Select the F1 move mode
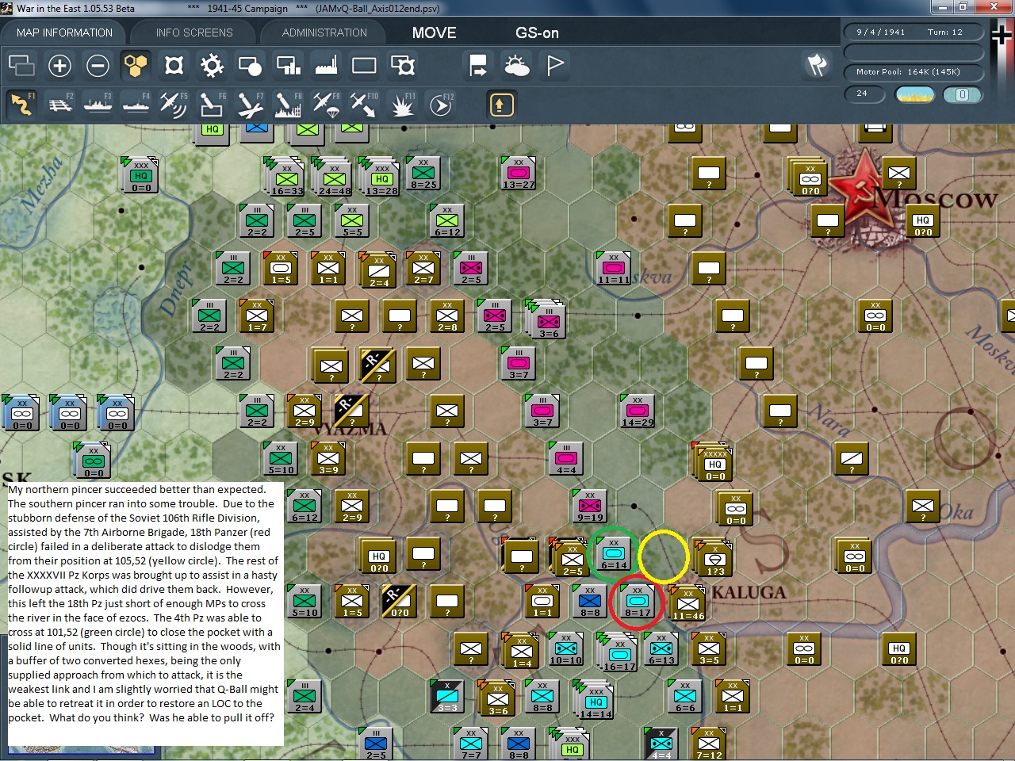The width and height of the screenshot is (1015, 761). coord(21,105)
